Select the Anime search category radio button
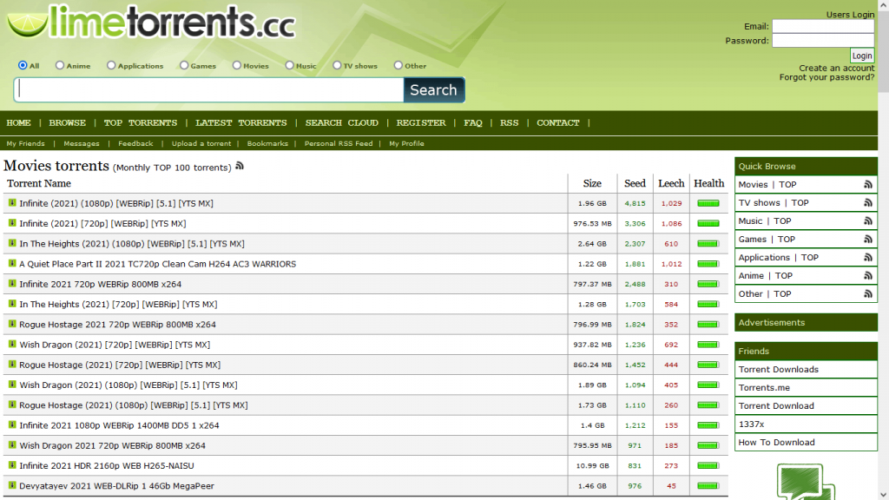This screenshot has height=500, width=889. click(60, 65)
